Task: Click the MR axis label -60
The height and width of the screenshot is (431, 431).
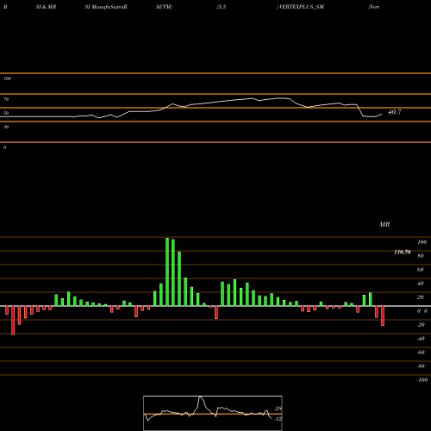Action: pyautogui.click(x=421, y=353)
